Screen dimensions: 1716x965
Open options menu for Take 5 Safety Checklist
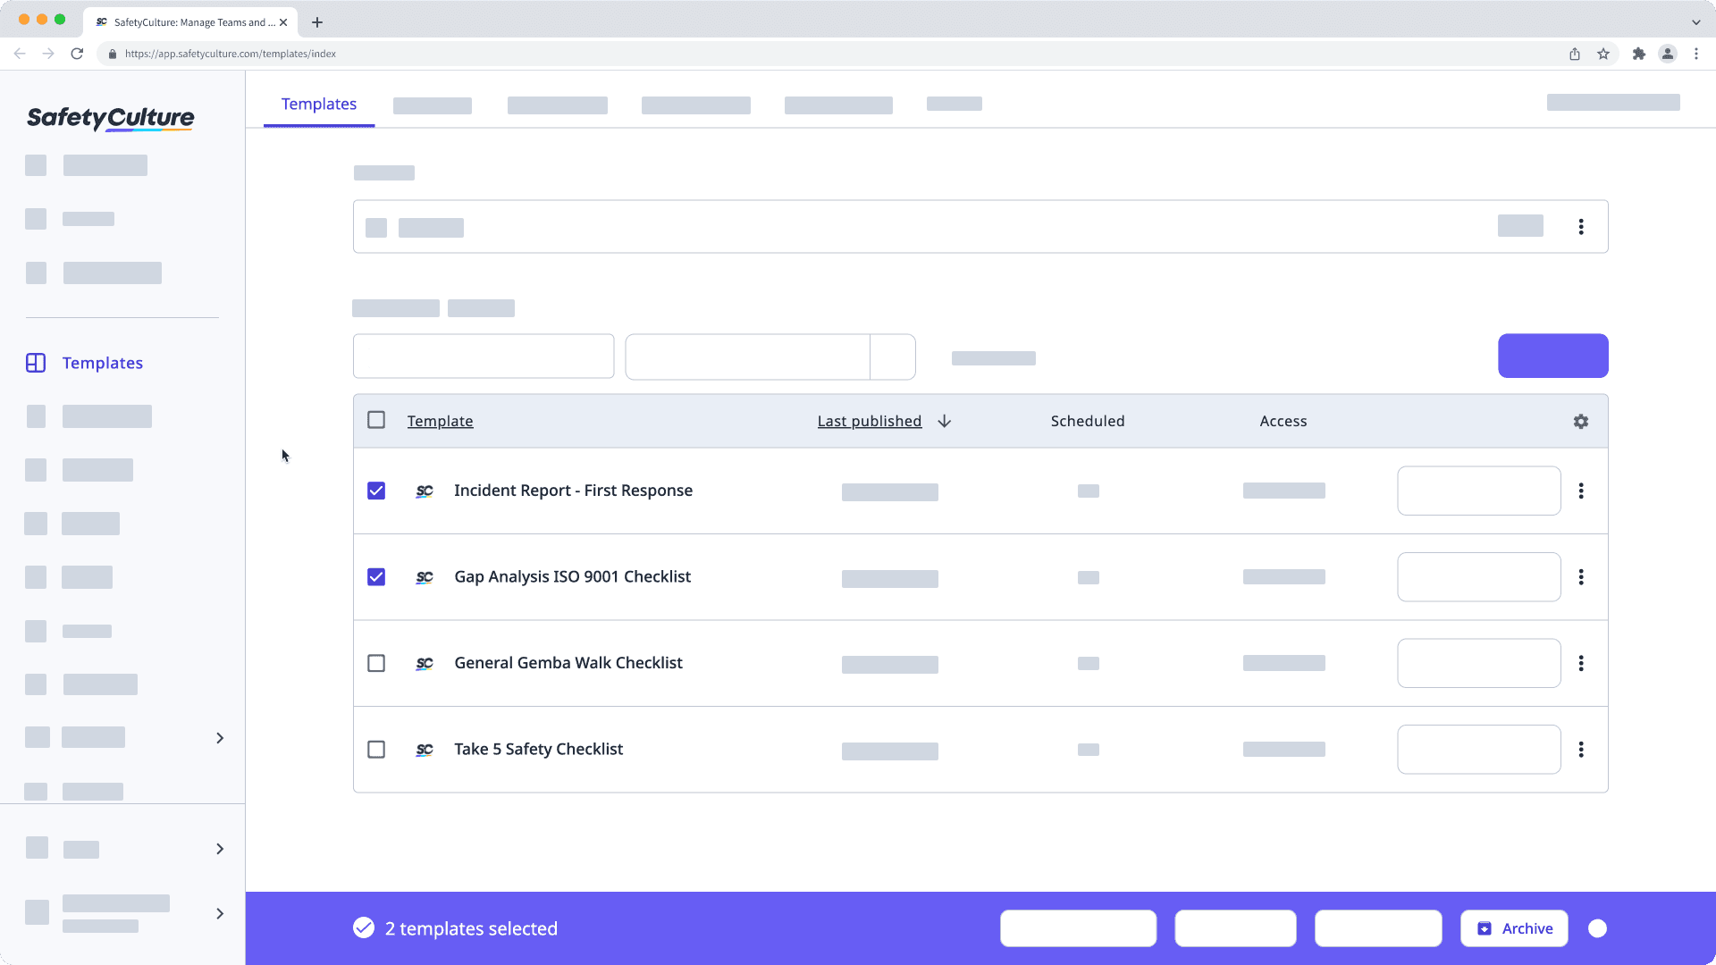(1582, 750)
